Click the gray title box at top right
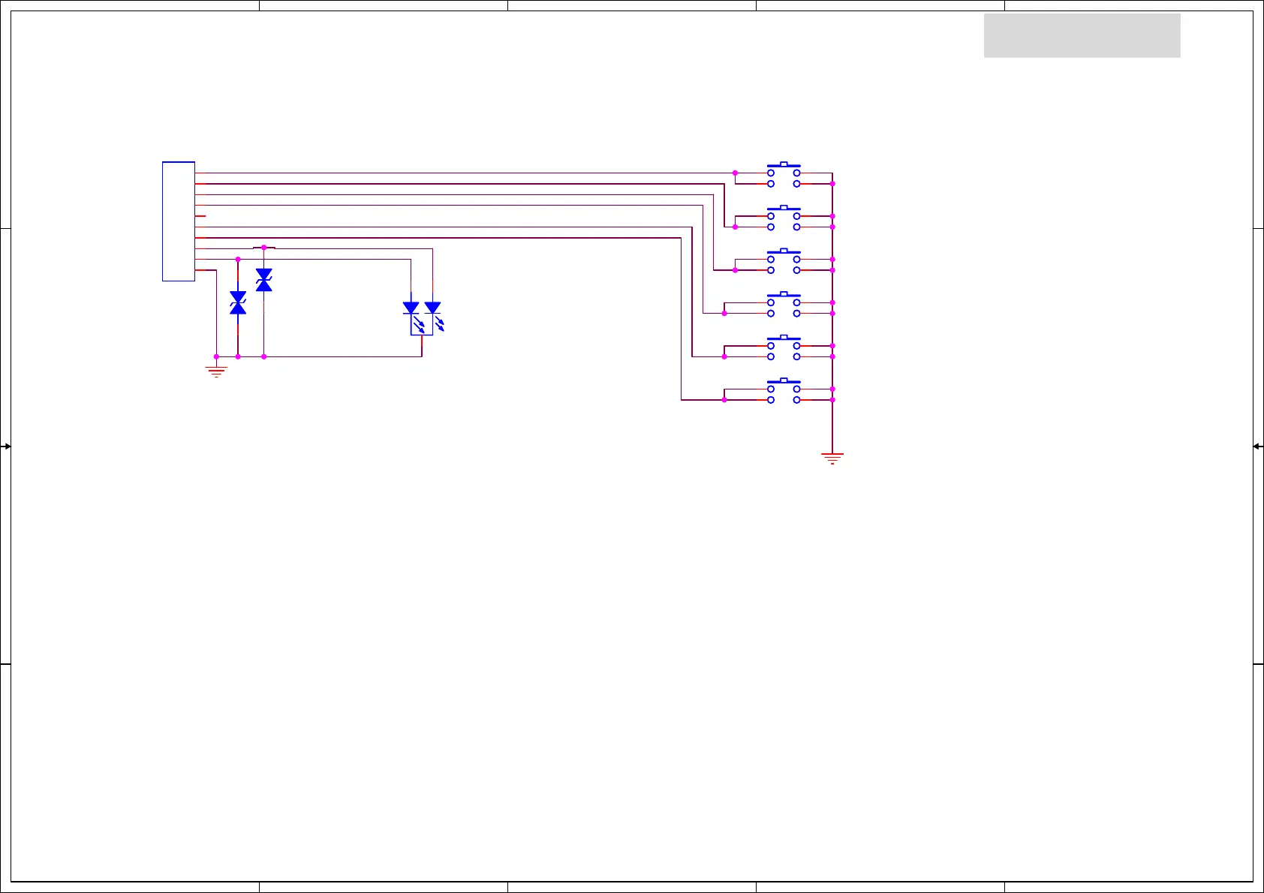The width and height of the screenshot is (1264, 893). click(1082, 35)
